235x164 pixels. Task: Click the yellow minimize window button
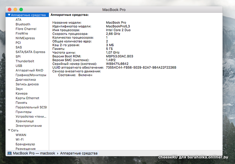[x=15, y=10]
